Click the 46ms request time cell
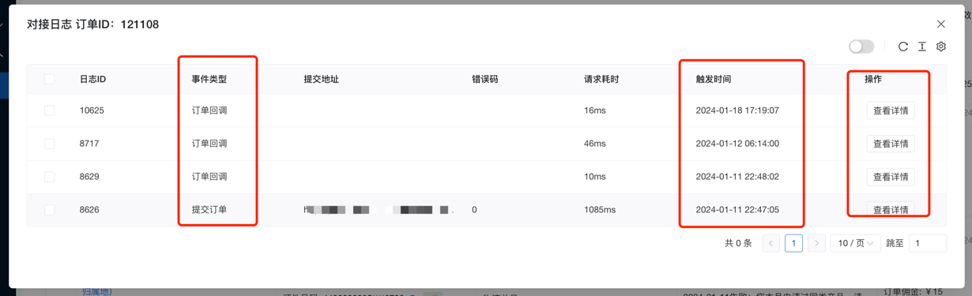The image size is (972, 296). click(595, 144)
